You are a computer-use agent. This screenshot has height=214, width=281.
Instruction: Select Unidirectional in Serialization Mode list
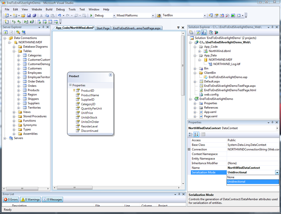236,181
